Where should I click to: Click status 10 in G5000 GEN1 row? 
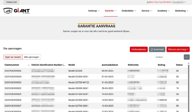pos(177,88)
